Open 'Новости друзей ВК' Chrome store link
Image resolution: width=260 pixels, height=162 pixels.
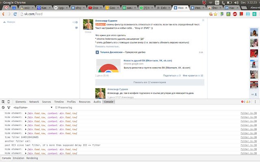click(x=148, y=60)
